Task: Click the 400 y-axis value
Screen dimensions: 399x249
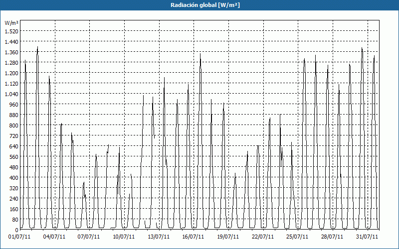Action: tap(14, 178)
